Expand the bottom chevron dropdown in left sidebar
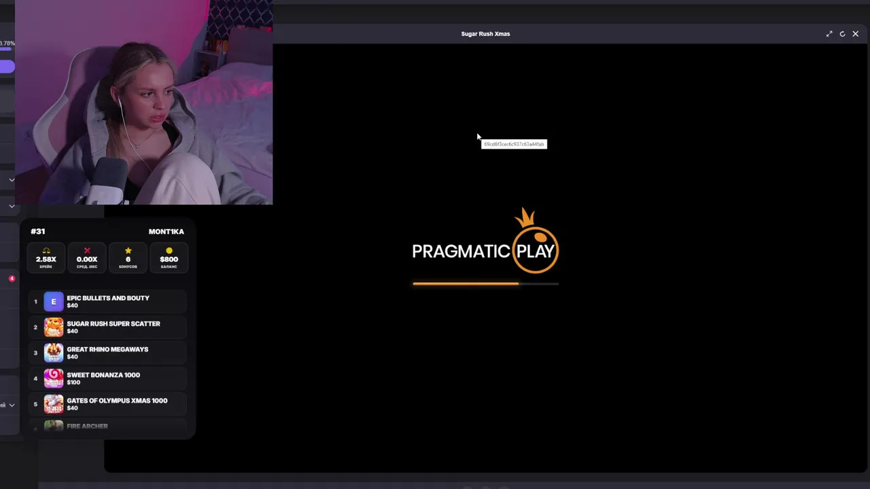The height and width of the screenshot is (489, 870). click(12, 405)
